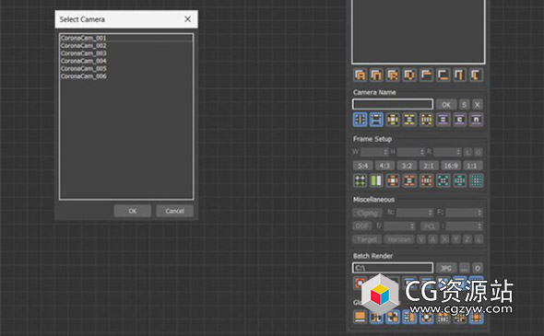Click the N: near clipping spinner
Screen dimensions: 544x336
pos(415,213)
